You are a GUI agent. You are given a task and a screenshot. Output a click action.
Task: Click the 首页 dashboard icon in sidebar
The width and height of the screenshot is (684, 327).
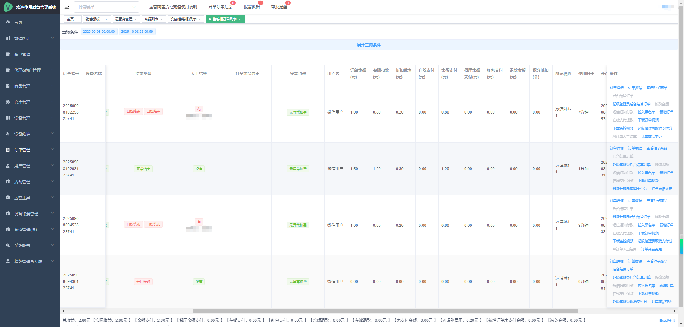(8, 22)
